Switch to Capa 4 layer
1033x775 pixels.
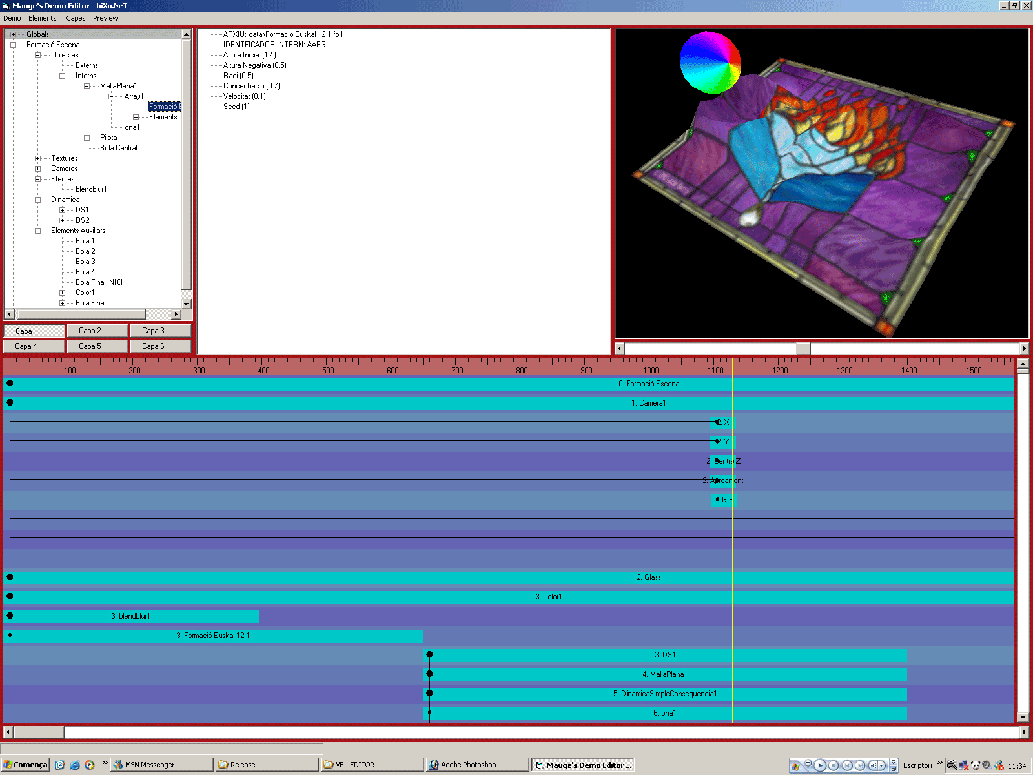click(34, 346)
